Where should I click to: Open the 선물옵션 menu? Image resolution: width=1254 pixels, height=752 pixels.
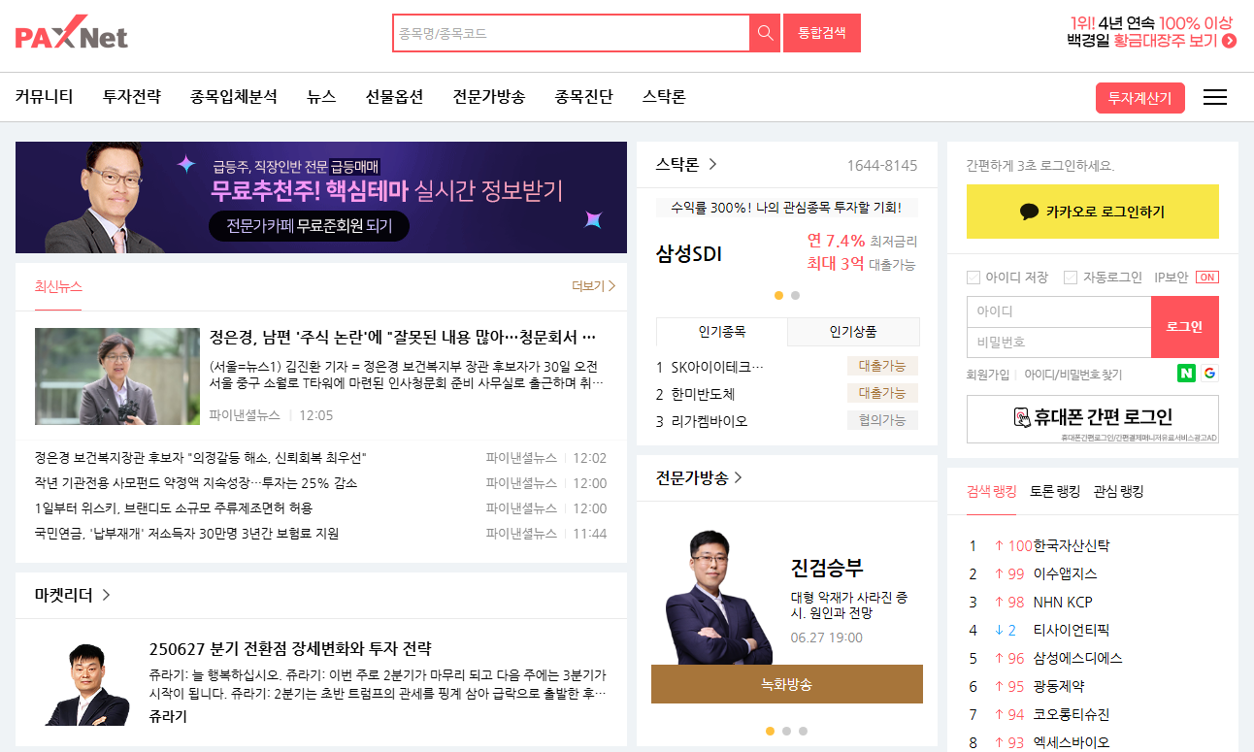pyautogui.click(x=394, y=97)
